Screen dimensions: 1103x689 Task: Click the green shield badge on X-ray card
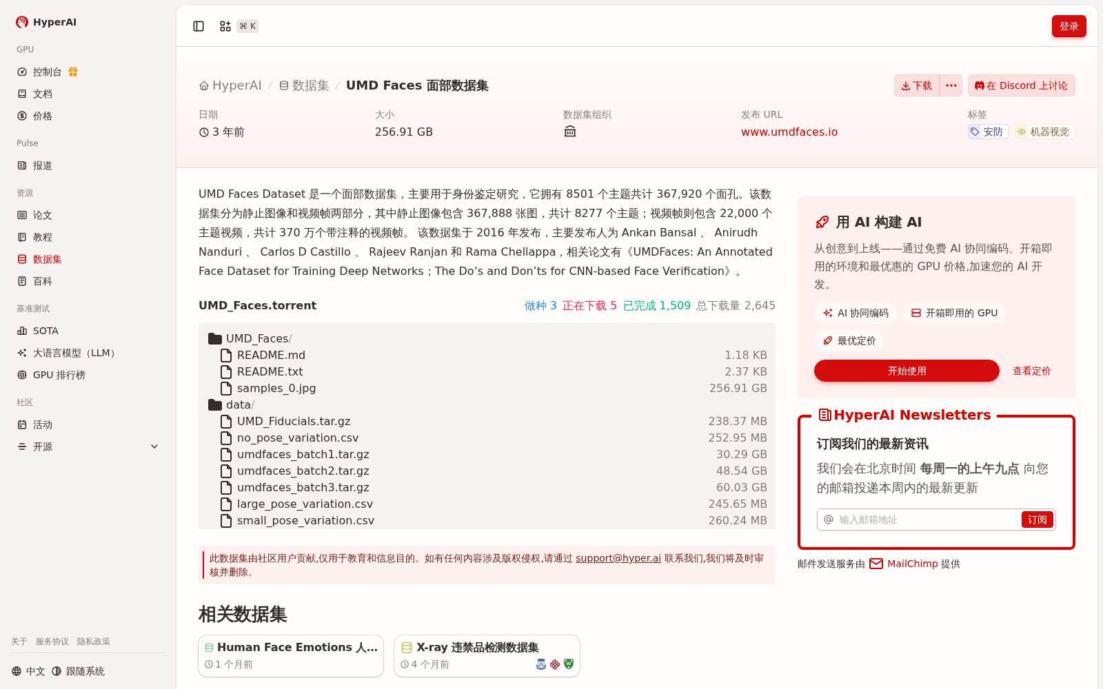pyautogui.click(x=569, y=664)
